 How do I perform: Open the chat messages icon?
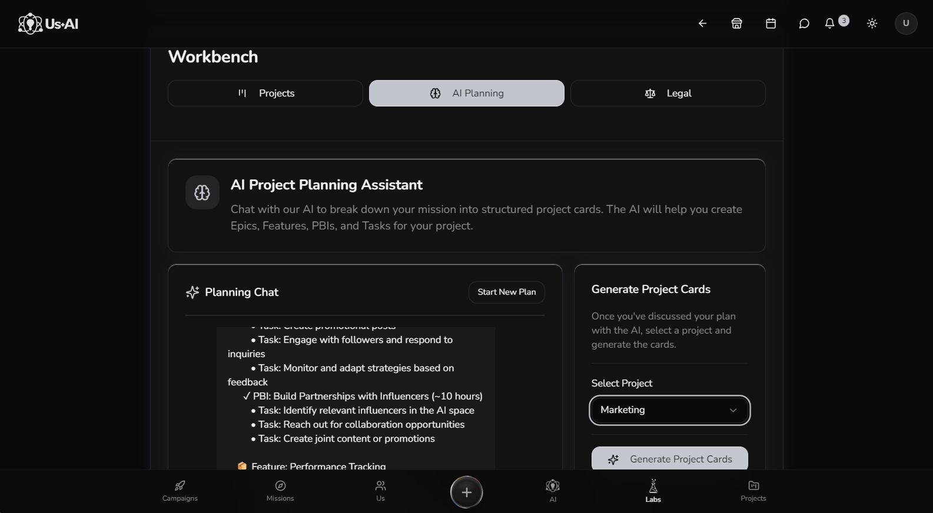(803, 24)
